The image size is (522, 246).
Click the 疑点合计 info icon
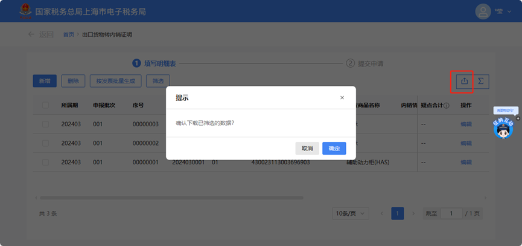447,105
